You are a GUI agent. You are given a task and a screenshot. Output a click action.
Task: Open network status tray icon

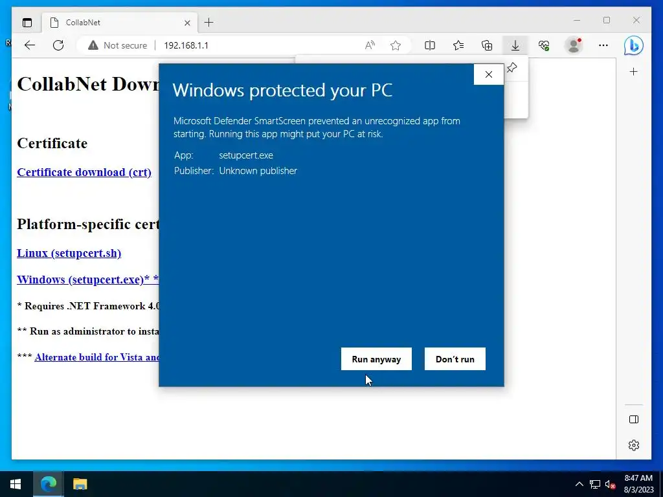click(595, 484)
